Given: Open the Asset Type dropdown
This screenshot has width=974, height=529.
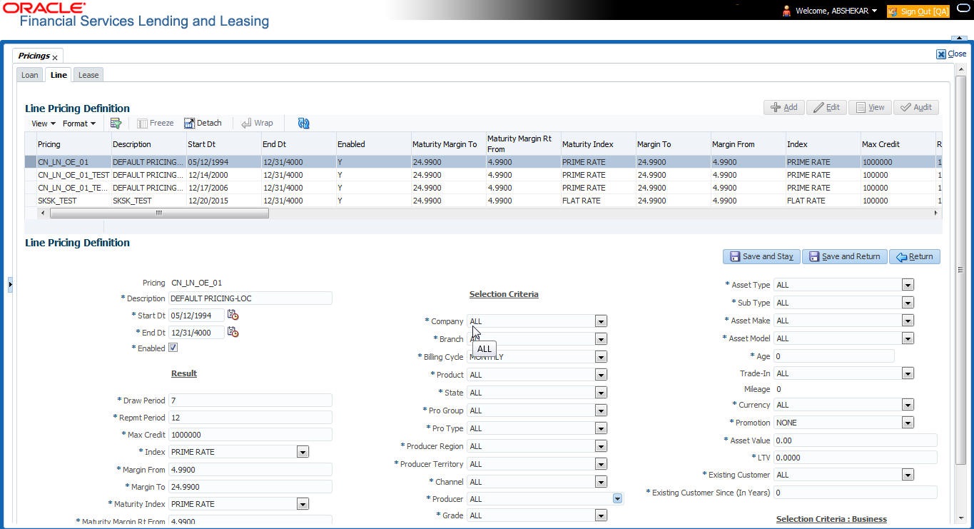Looking at the screenshot, I should click(x=907, y=285).
